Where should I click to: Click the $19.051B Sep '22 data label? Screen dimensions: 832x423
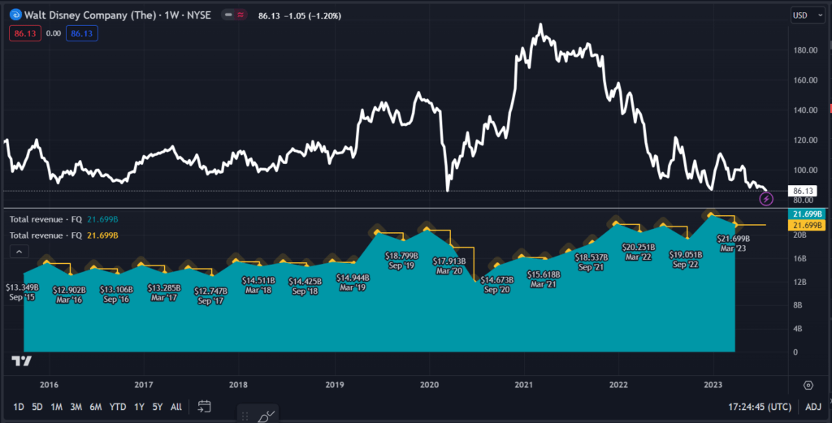[686, 259]
